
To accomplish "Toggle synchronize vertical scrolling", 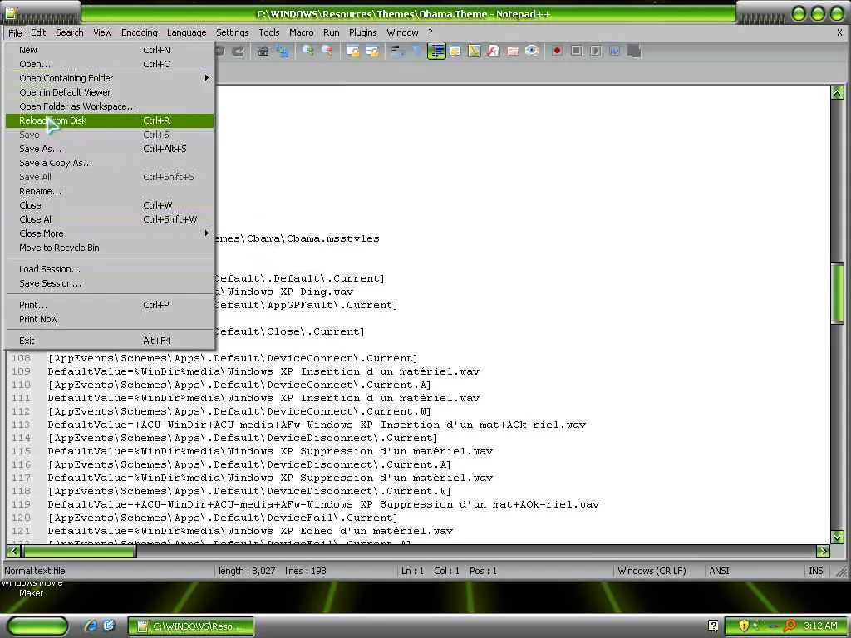I will point(353,52).
